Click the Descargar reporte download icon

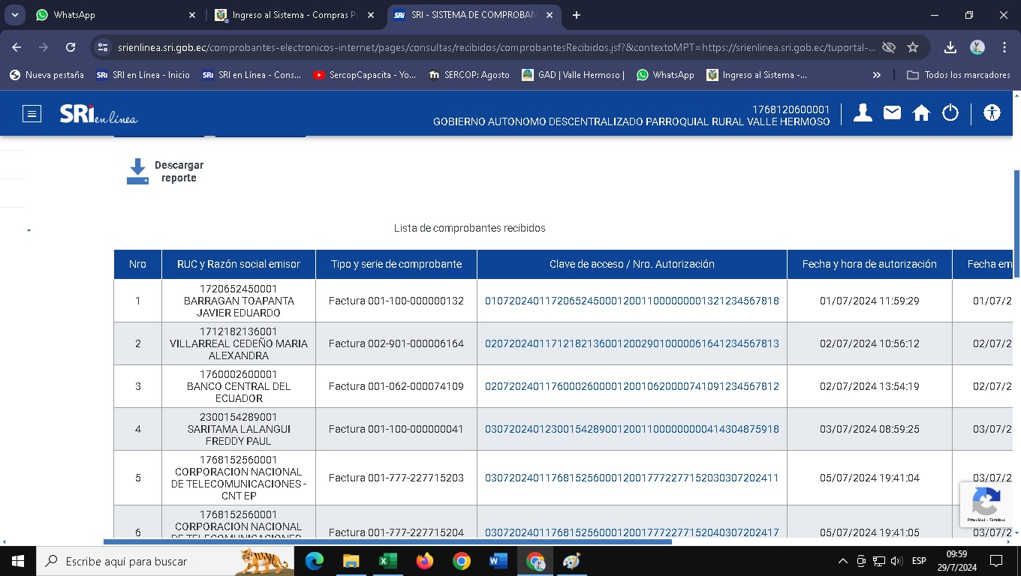coord(137,171)
